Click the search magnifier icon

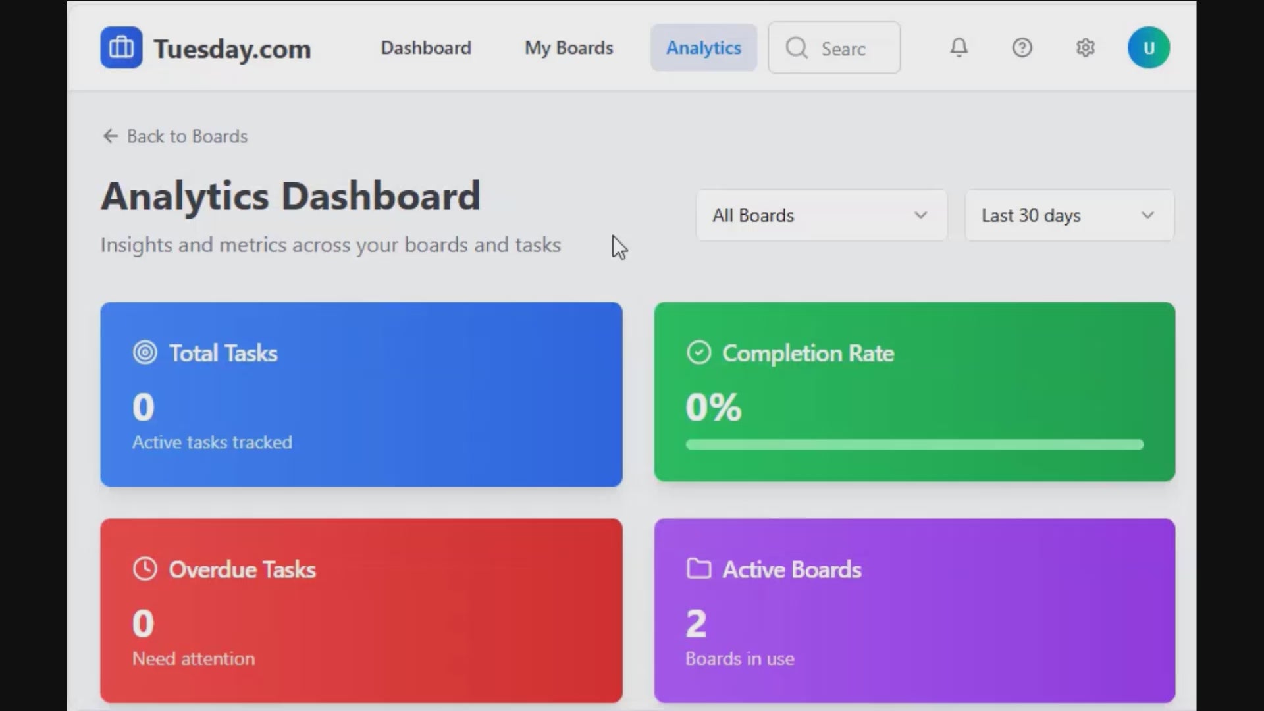[797, 48]
